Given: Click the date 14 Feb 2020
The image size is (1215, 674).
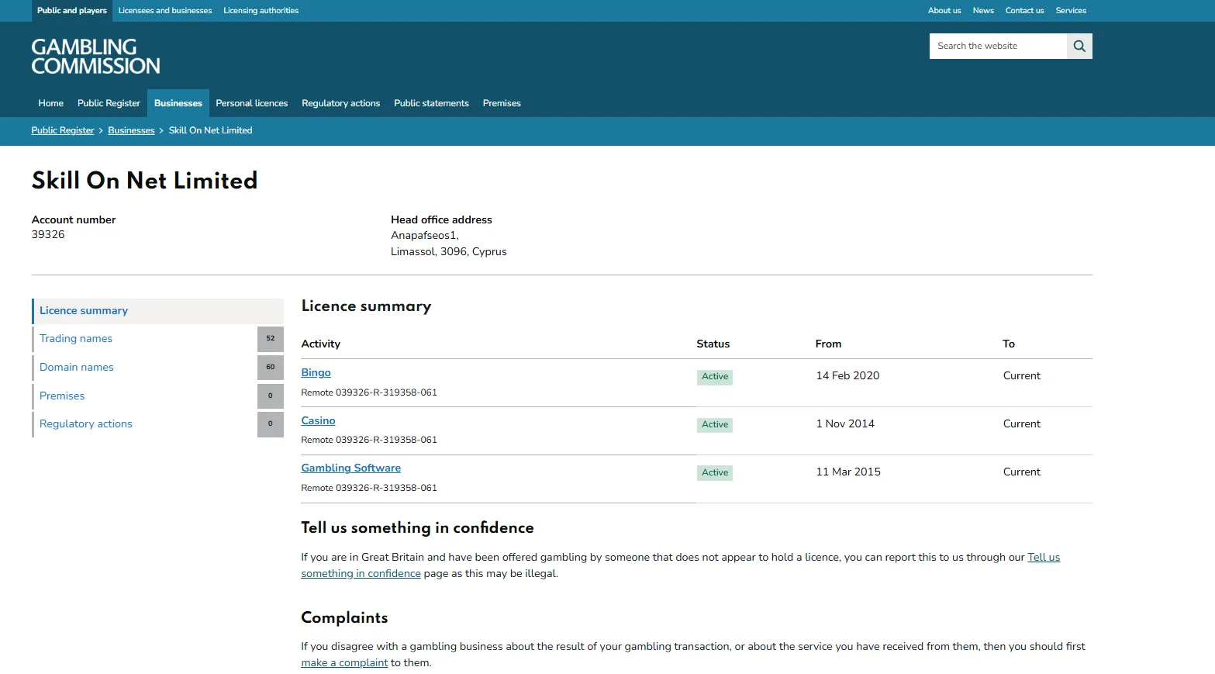Looking at the screenshot, I should point(847,376).
